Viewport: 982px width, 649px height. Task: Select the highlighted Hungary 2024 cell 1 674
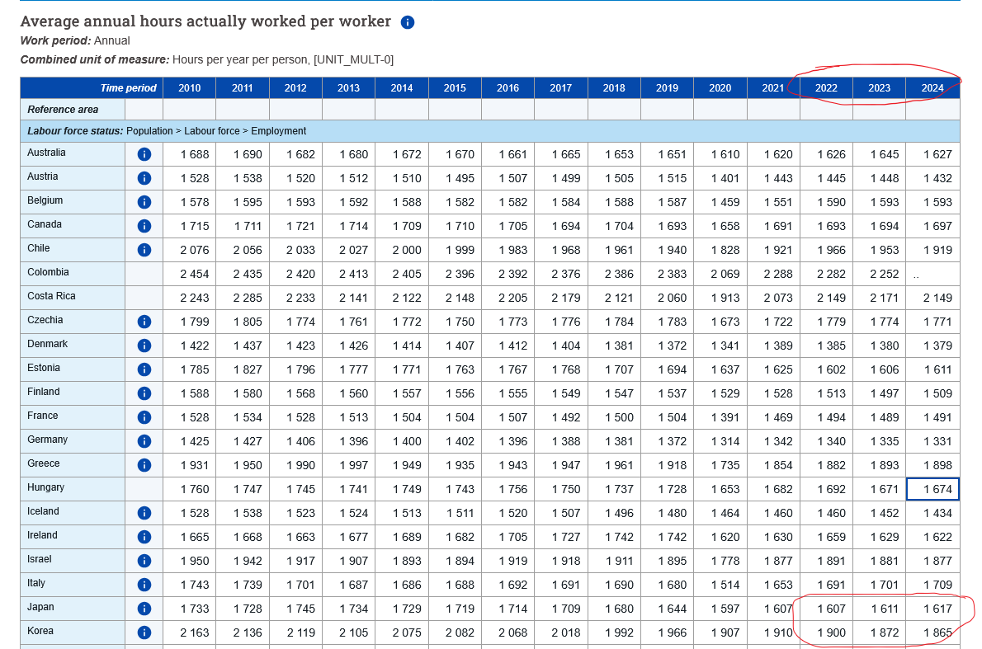click(x=932, y=489)
